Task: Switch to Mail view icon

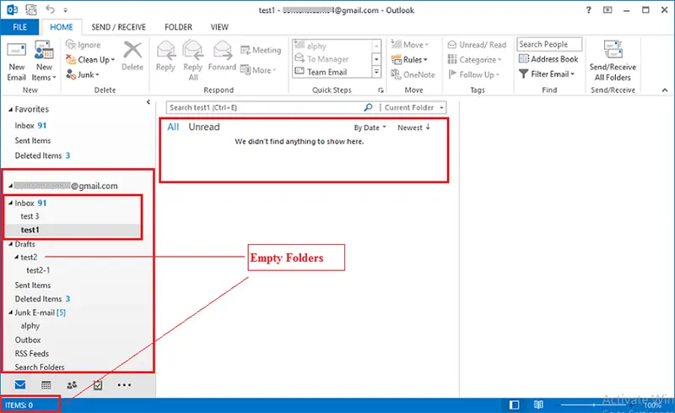Action: click(x=19, y=384)
